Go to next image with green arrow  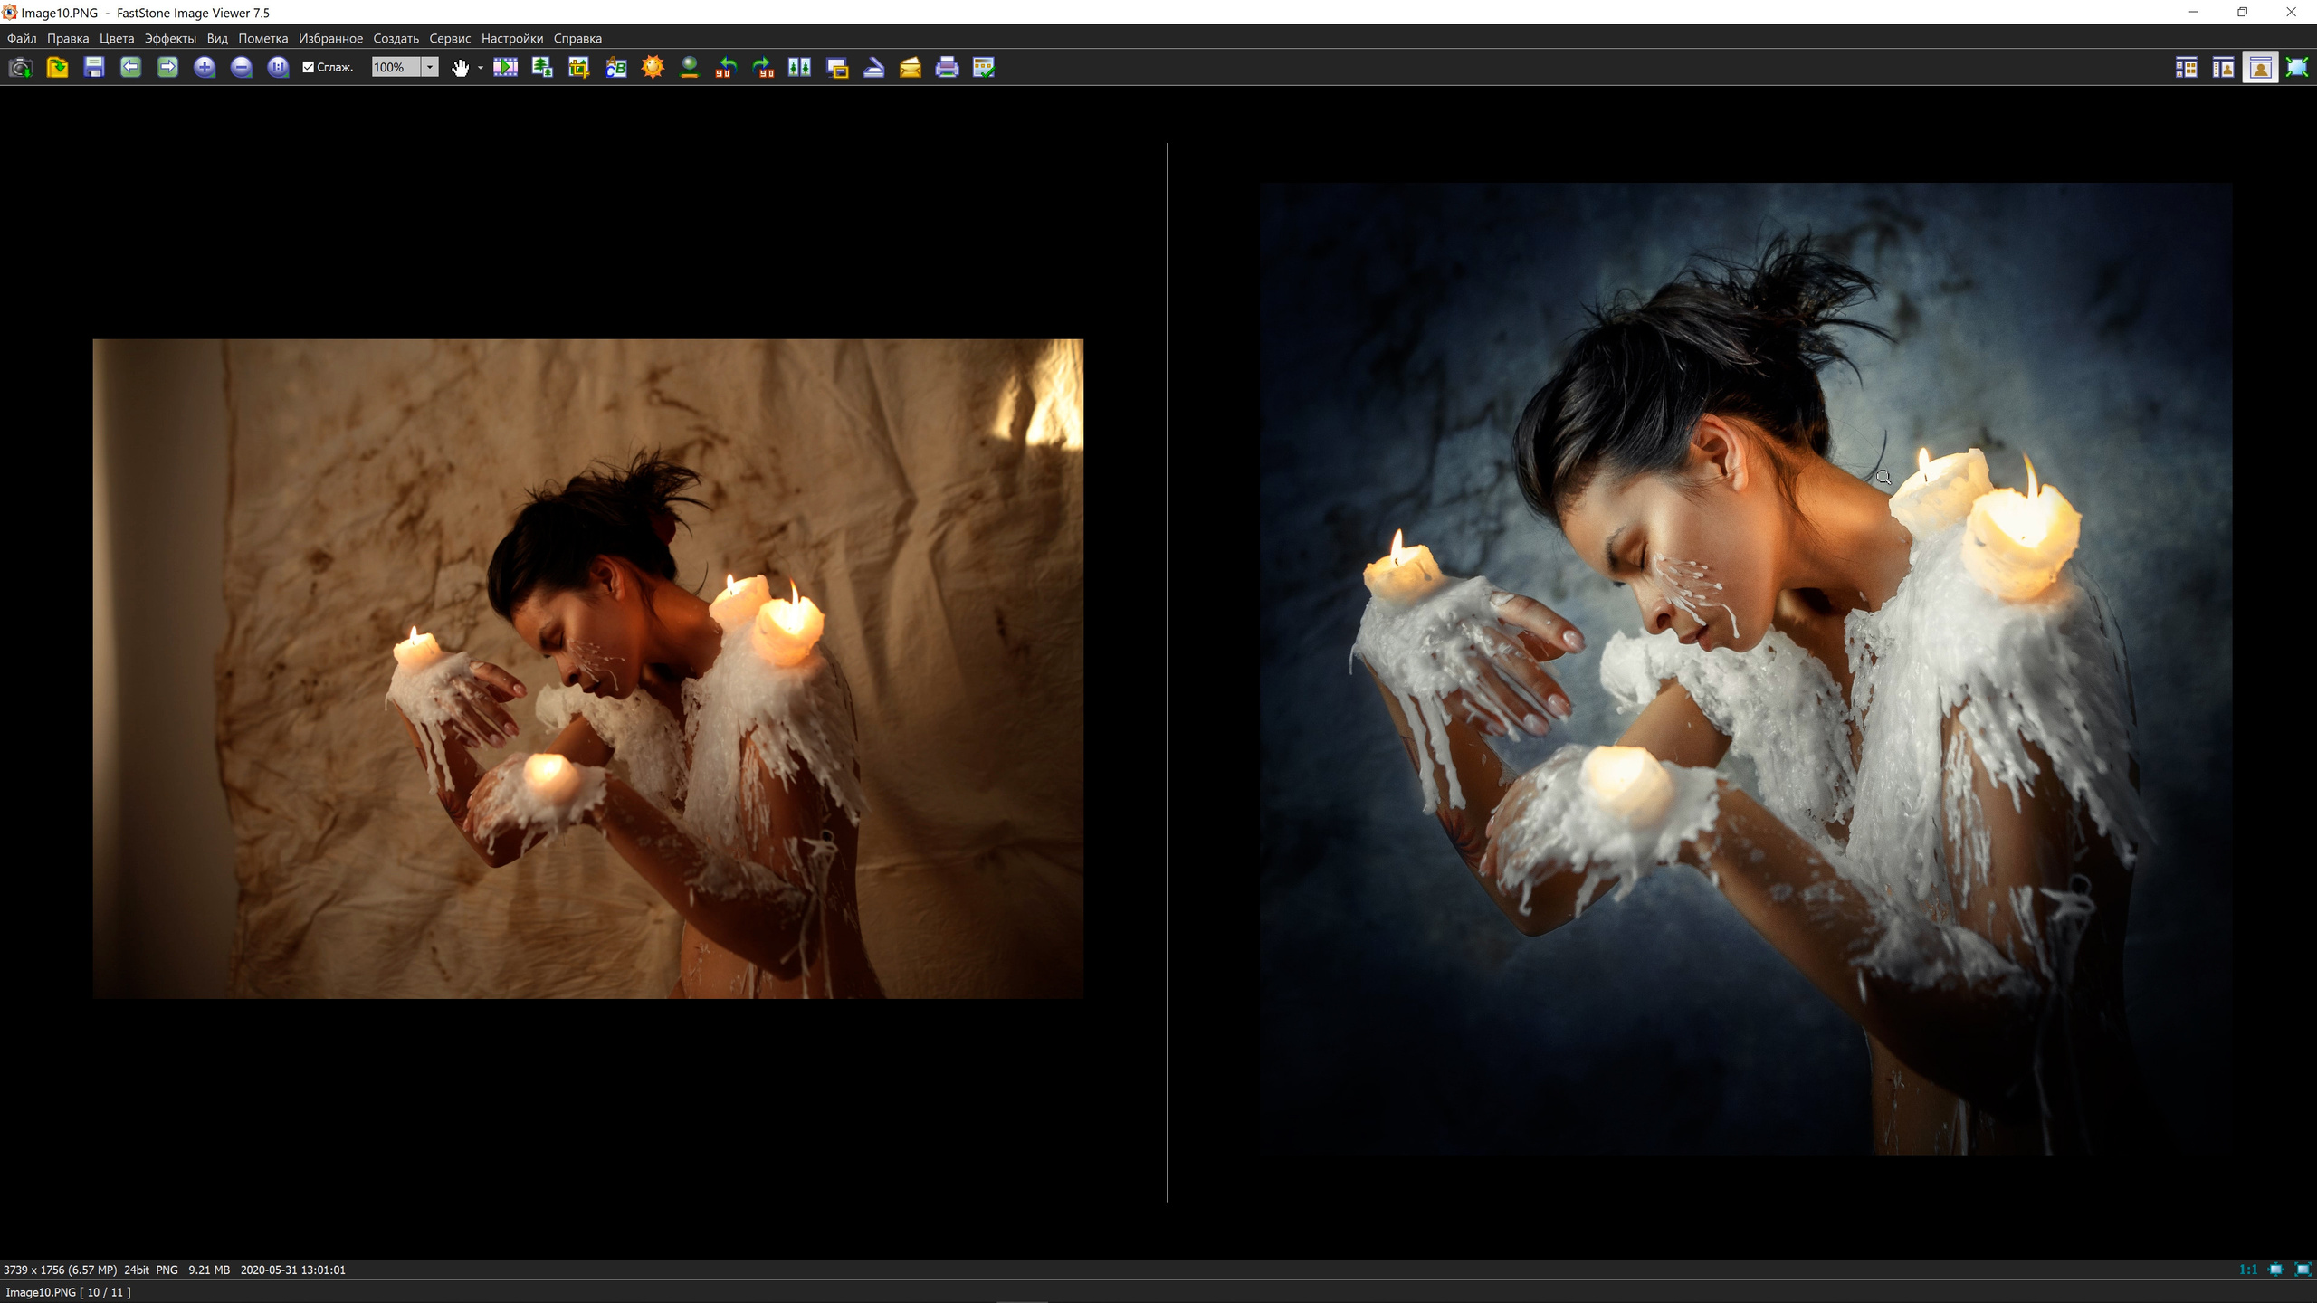click(167, 68)
